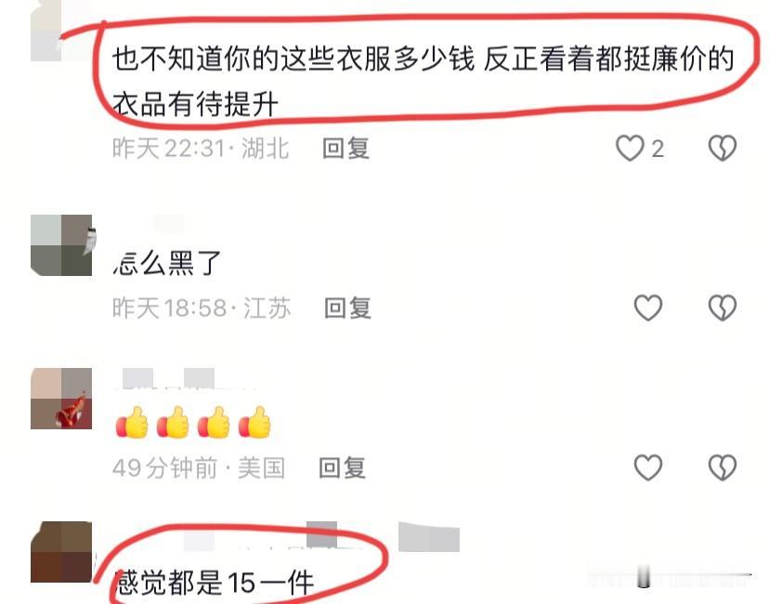769x604 pixels.
Task: Open blurred username above thumbs-up comment
Action: click(168, 378)
